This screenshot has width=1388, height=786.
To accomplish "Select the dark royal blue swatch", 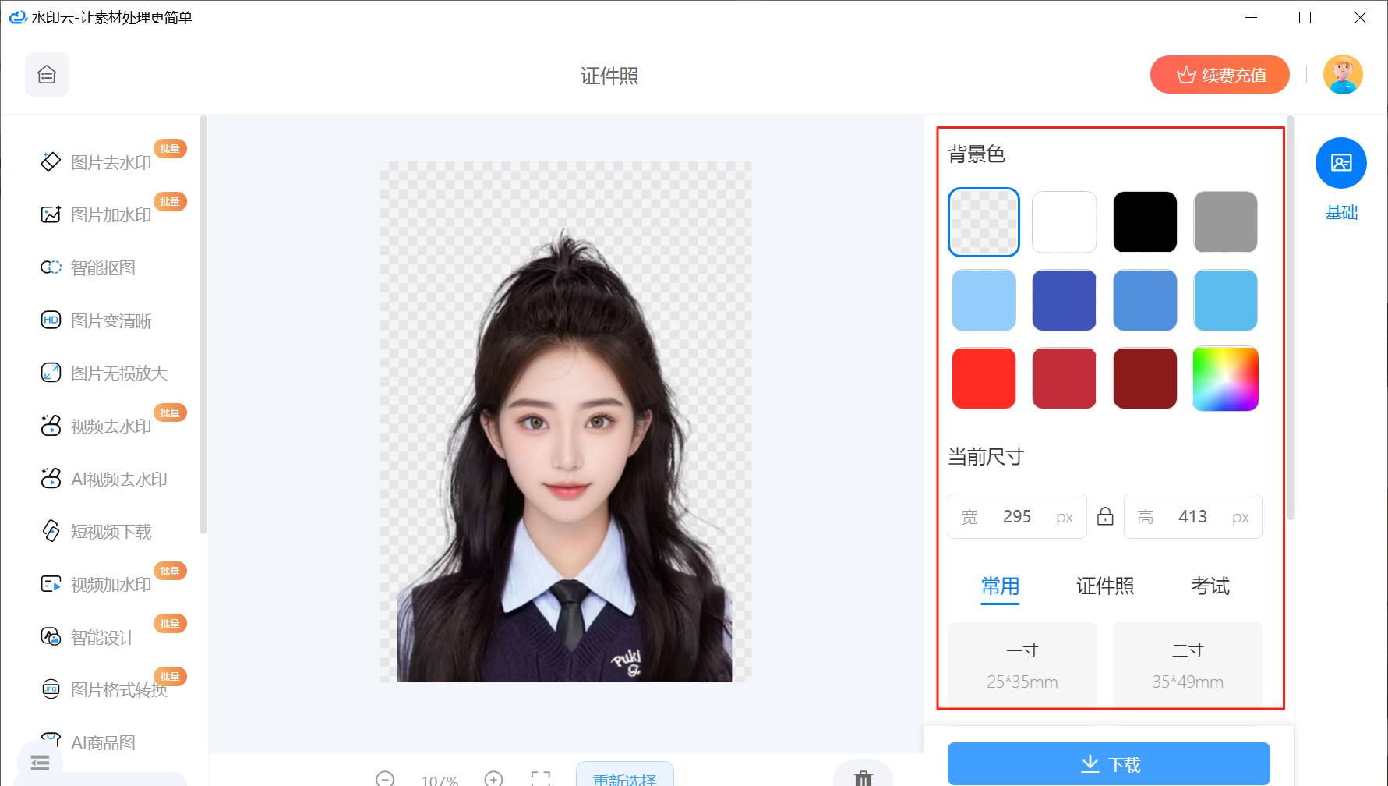I will 1065,300.
